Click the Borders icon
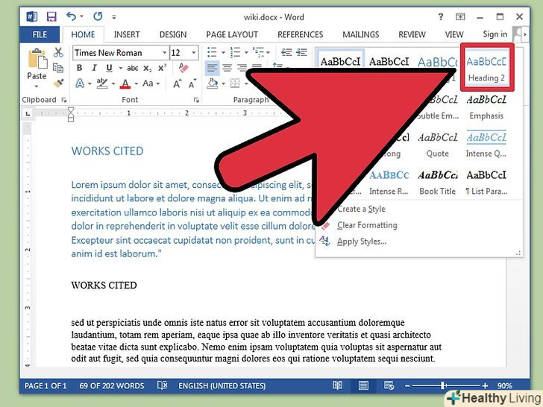The height and width of the screenshot is (407, 543). coord(235,83)
